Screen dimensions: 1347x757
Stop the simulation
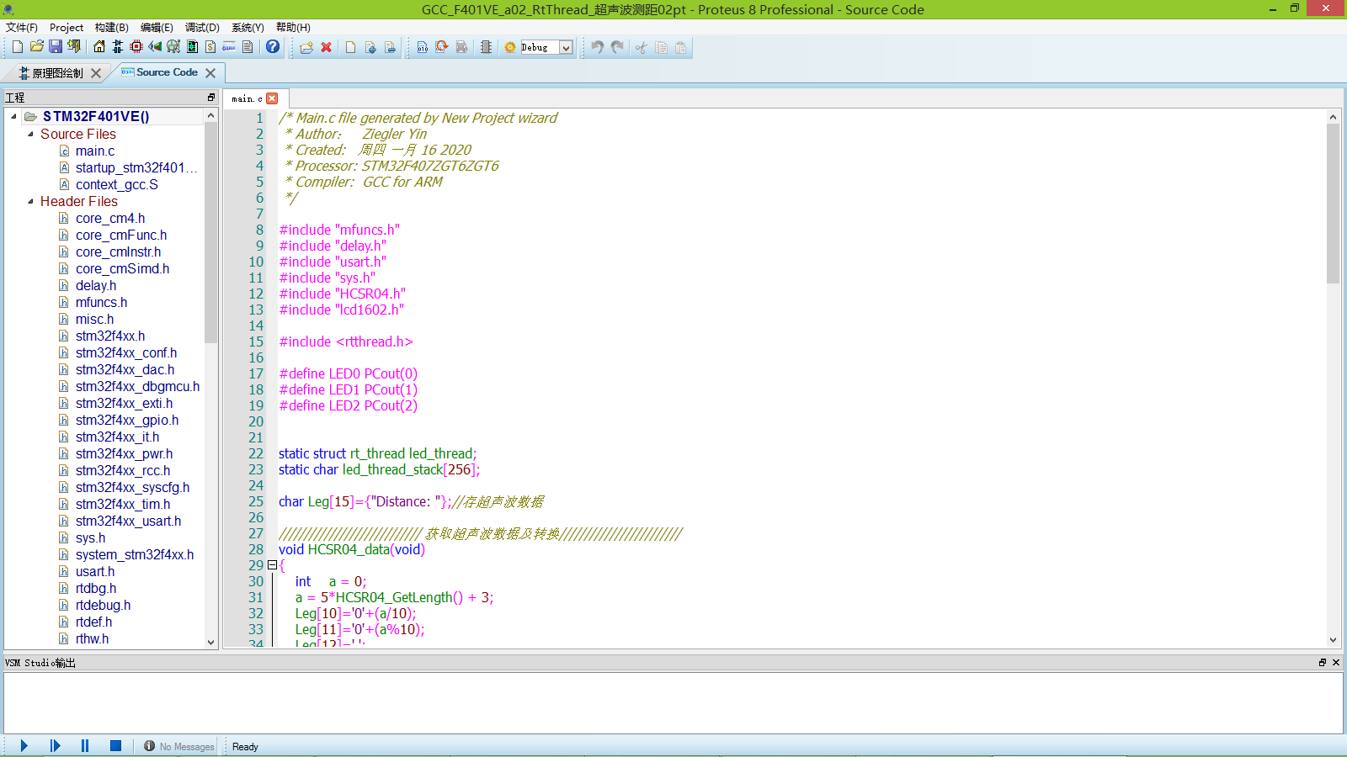pos(116,746)
